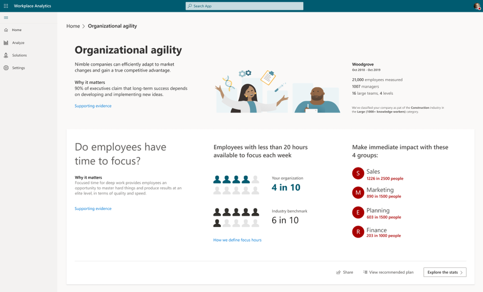Open Supporting evidence under Organizational agility
483x292 pixels.
93,106
